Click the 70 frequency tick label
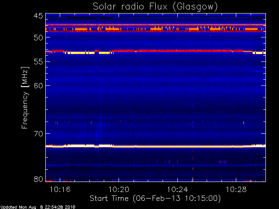 tap(38, 134)
